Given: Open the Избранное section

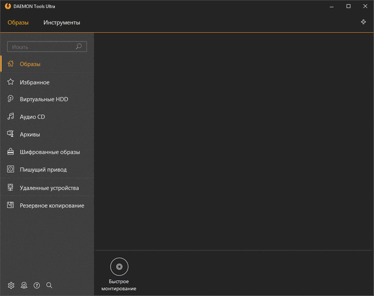Looking at the screenshot, I should (x=34, y=82).
